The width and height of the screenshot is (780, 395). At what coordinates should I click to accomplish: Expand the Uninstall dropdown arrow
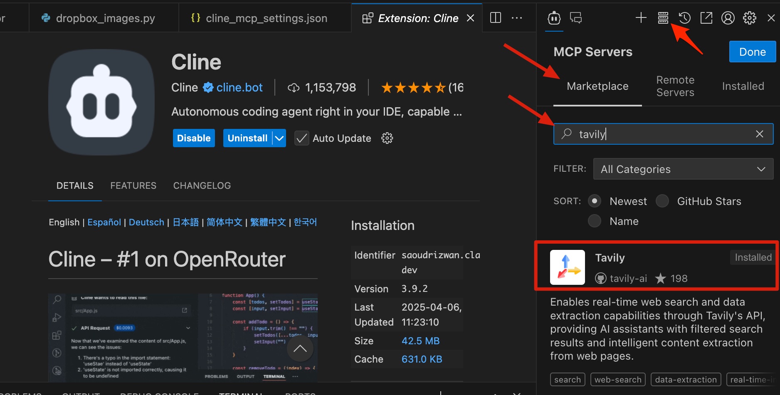280,138
